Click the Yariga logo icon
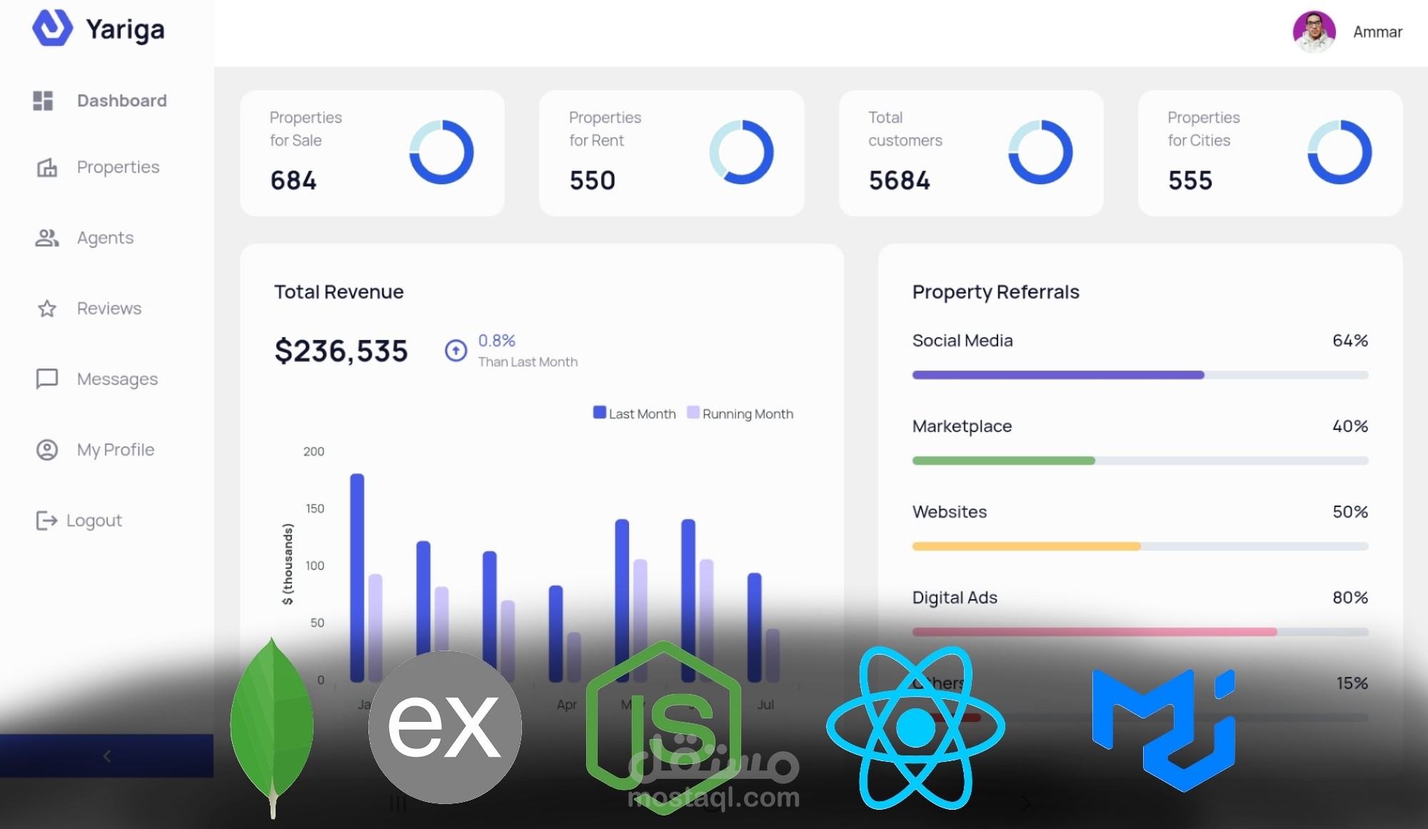The height and width of the screenshot is (829, 1428). click(52, 28)
